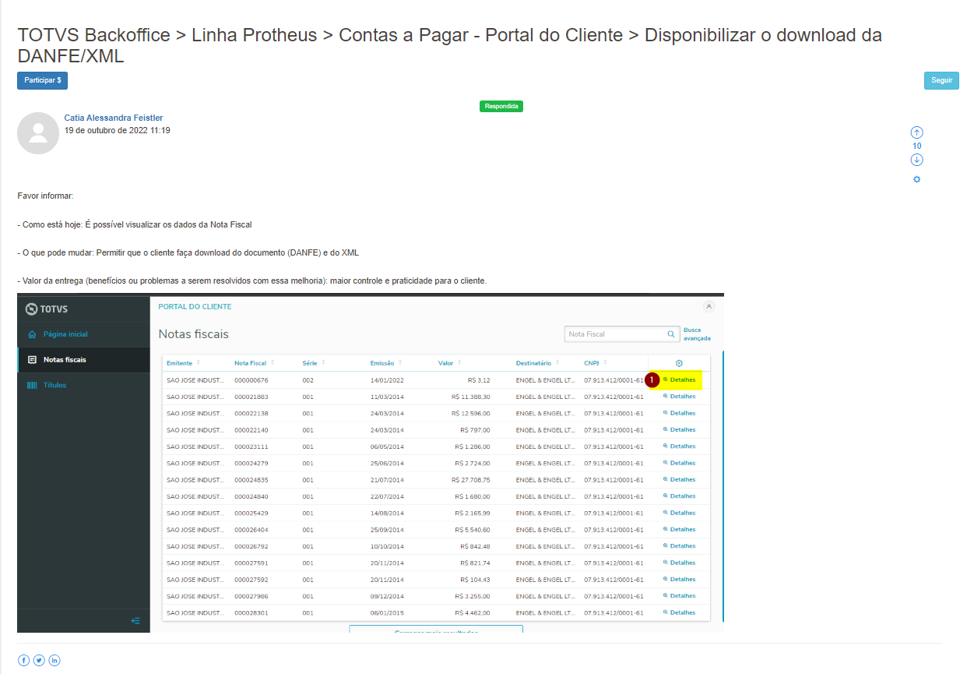Click the emission date 14/01/2022 cell

(387, 380)
